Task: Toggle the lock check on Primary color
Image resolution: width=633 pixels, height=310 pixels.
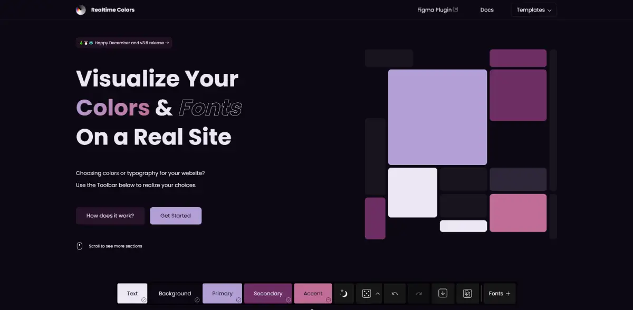Action: [x=237, y=299]
